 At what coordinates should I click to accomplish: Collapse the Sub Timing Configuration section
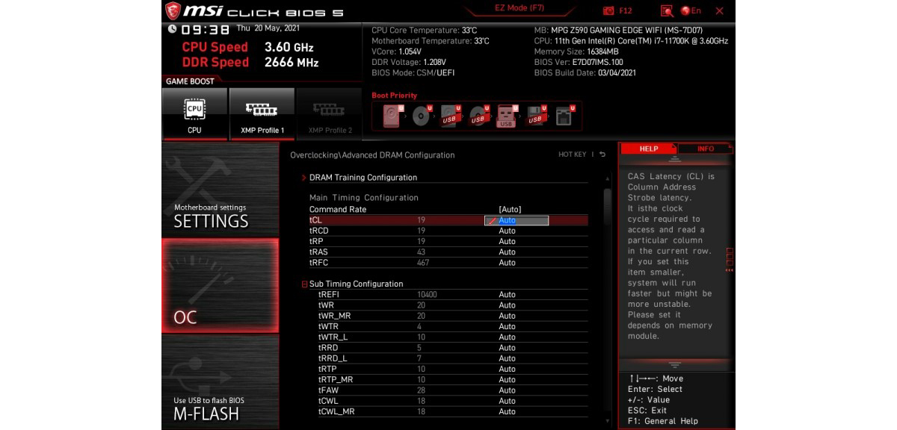click(x=305, y=284)
